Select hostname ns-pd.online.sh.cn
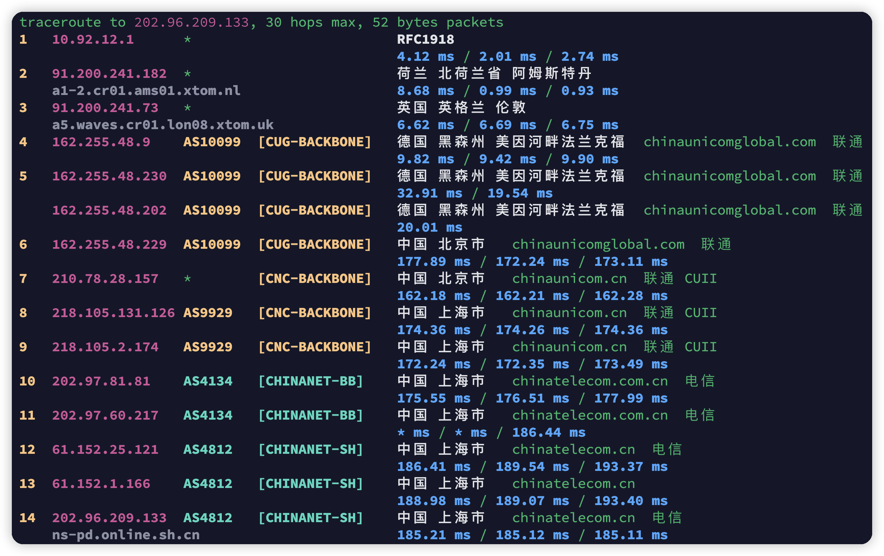Viewport: 884px width, 556px height. click(126, 535)
